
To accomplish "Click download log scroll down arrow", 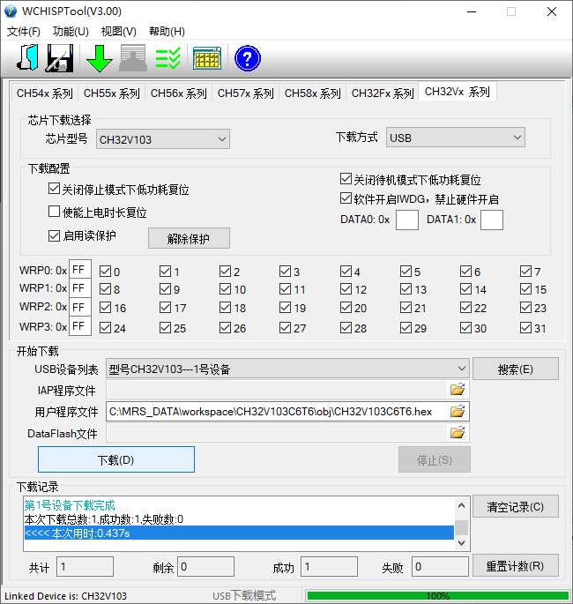I will (x=461, y=542).
